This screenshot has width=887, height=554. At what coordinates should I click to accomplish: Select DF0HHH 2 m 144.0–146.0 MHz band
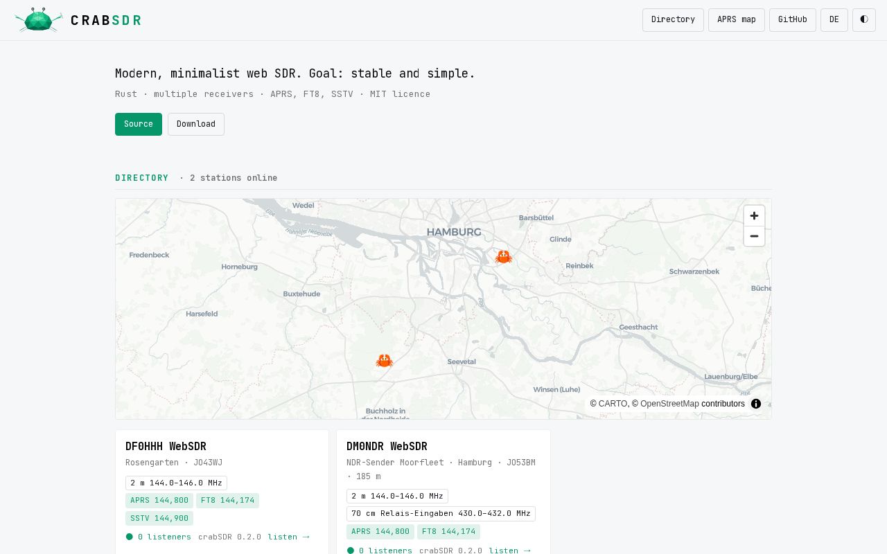[x=176, y=483]
